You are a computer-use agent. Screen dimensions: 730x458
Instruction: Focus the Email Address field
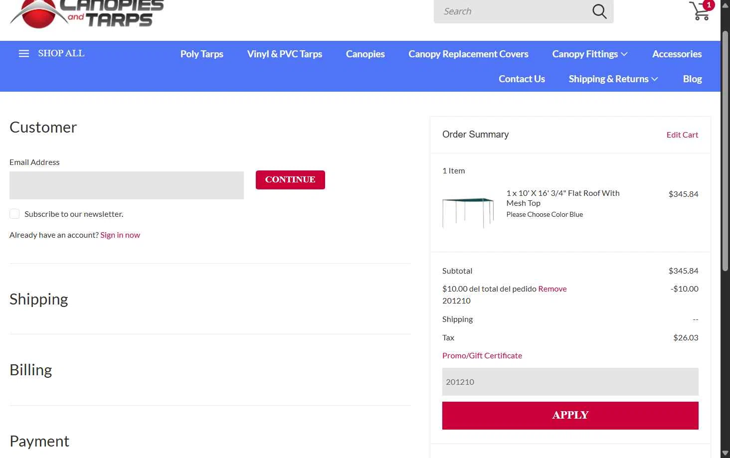point(127,185)
